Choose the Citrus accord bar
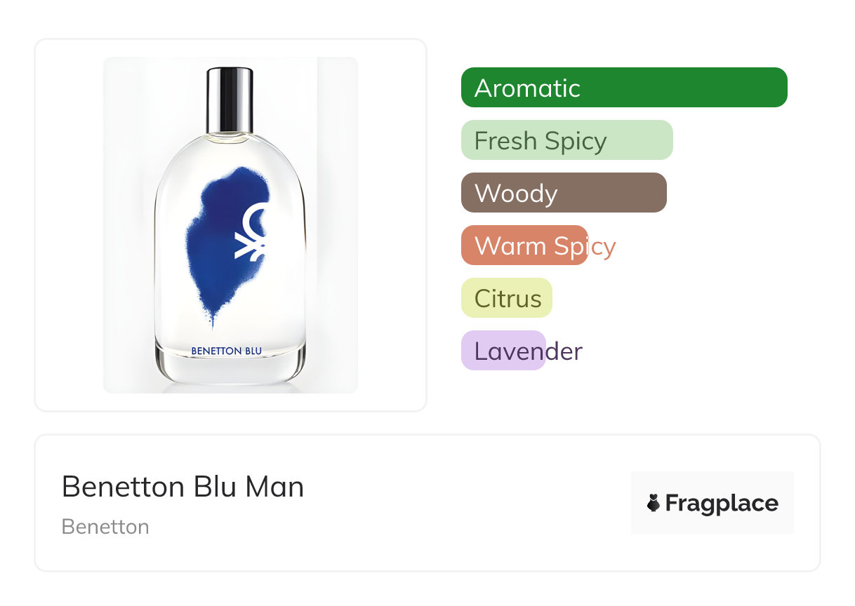Screen dimensions: 855x606 tap(507, 298)
